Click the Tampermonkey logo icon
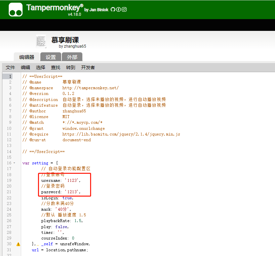Screen dimensions: 275x256 click(x=15, y=9)
